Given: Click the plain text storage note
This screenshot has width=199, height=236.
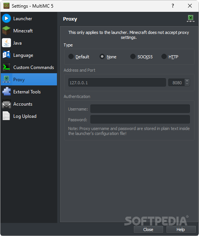Looking at the screenshot, I should (x=129, y=131).
